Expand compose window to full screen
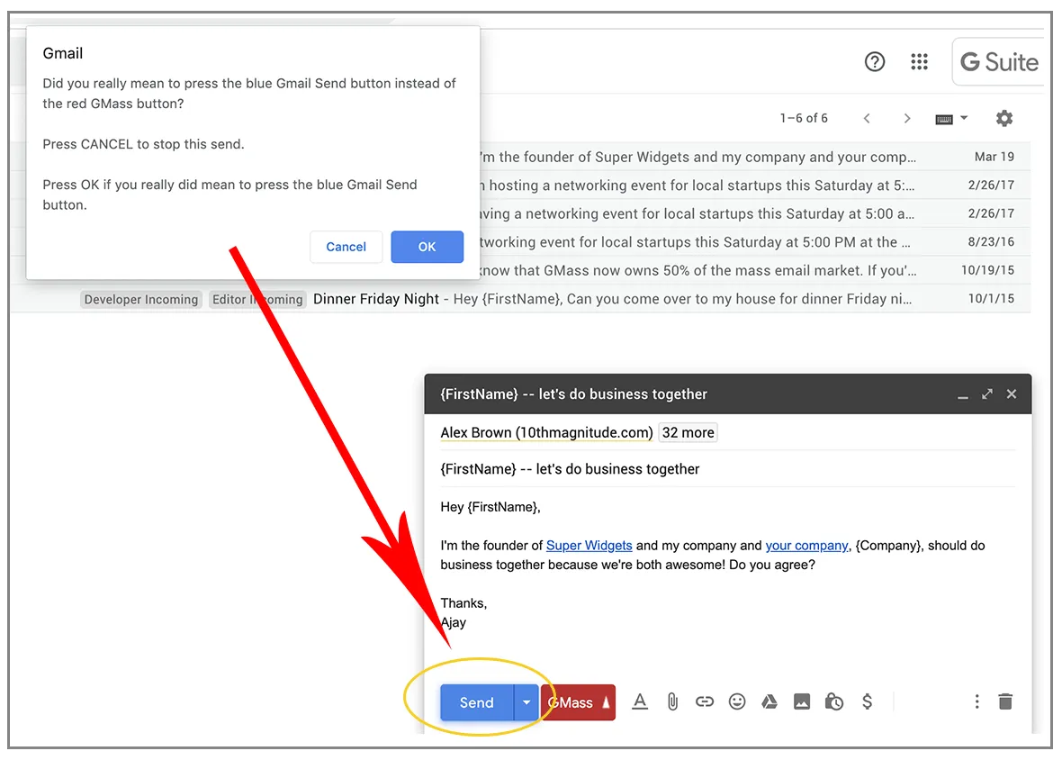The width and height of the screenshot is (1062, 760). [987, 394]
